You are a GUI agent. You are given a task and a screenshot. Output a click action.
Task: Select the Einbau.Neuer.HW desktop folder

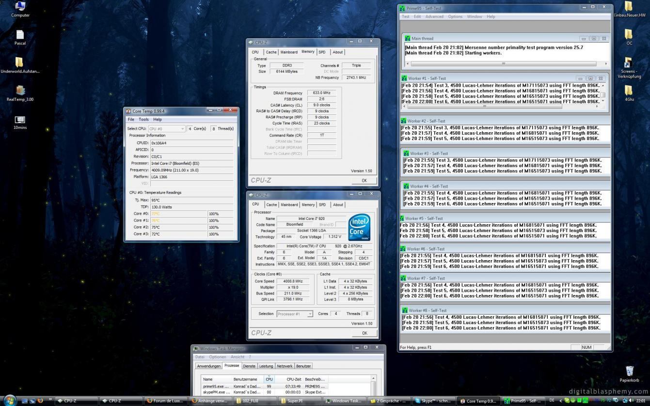pyautogui.click(x=629, y=9)
